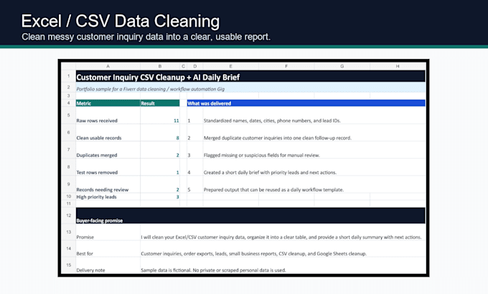Click delivered item number 5 cell
Screen dimensions: 488x294
tap(194, 185)
